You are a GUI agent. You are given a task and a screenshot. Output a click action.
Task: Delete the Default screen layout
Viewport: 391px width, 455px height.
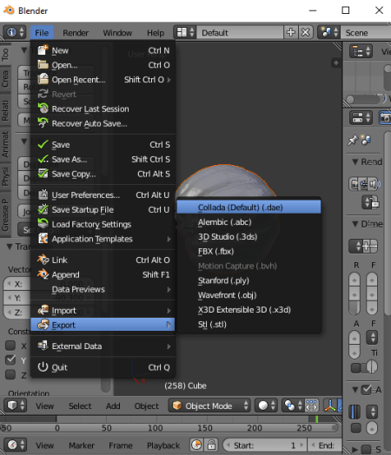click(305, 32)
